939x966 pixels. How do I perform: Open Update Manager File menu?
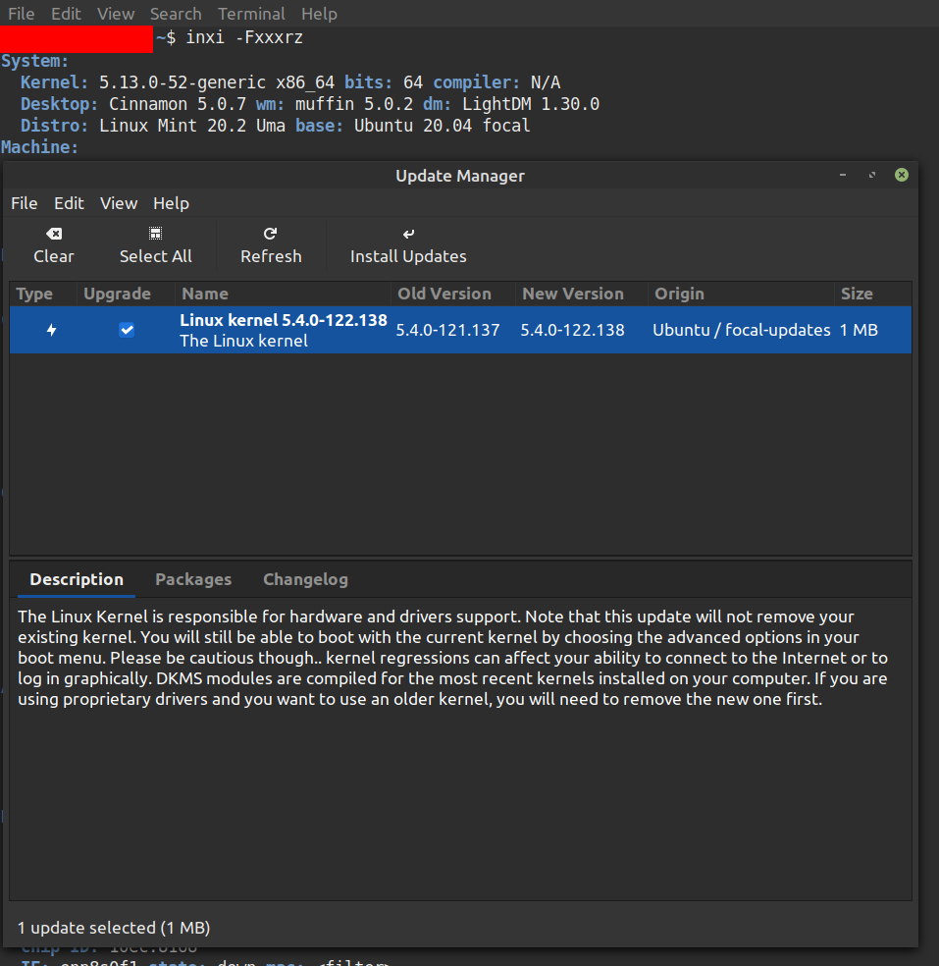point(24,203)
